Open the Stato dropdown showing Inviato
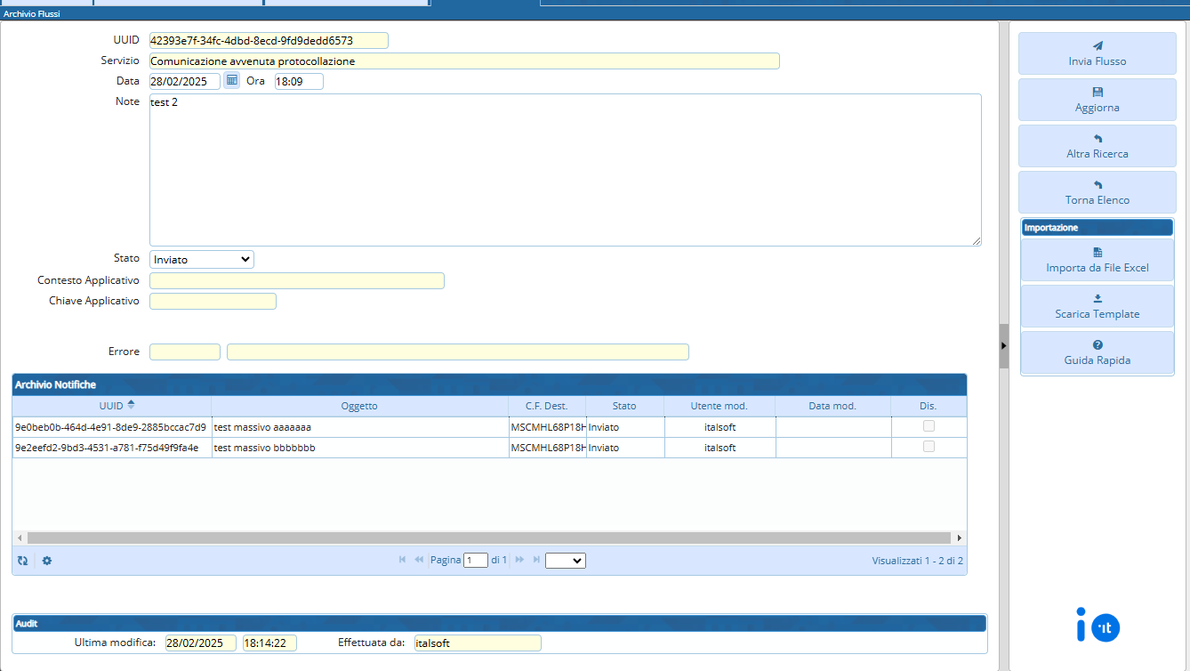 tap(202, 259)
